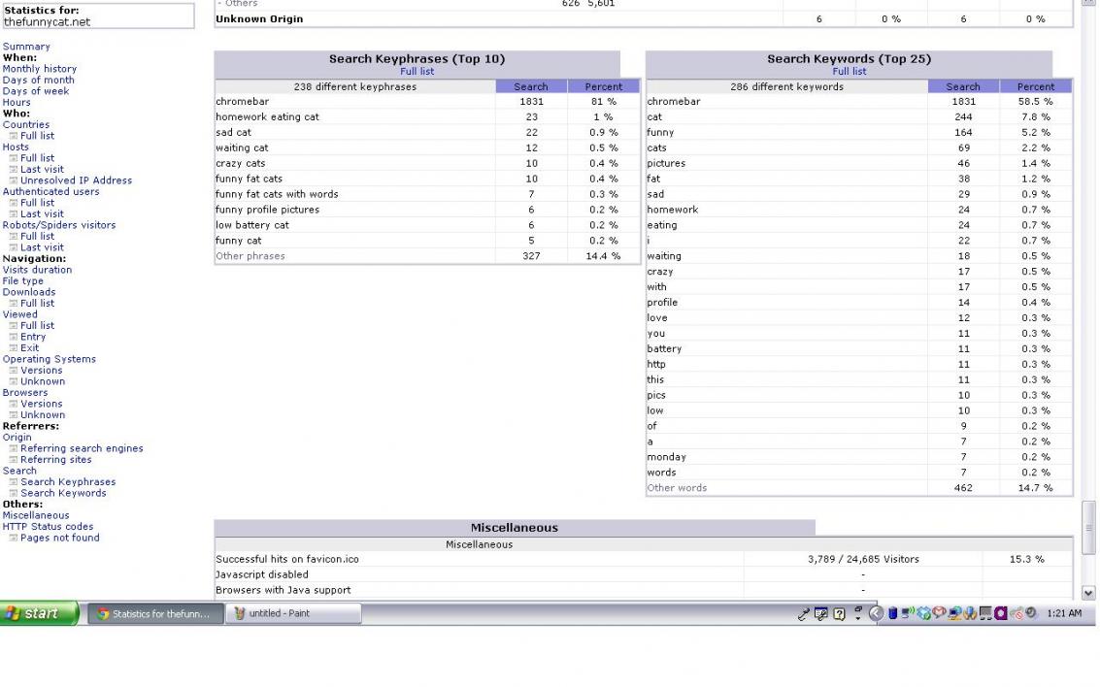Click the page icon beside Authenticated users Full list
Image resolution: width=1100 pixels, height=687 pixels.
pos(14,204)
